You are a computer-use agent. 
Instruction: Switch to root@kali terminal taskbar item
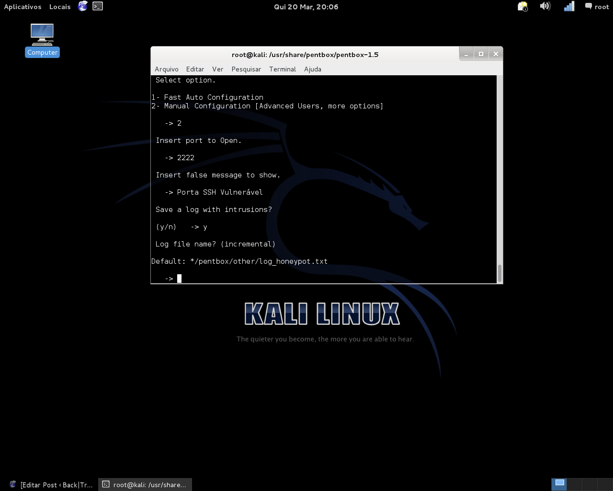click(145, 485)
